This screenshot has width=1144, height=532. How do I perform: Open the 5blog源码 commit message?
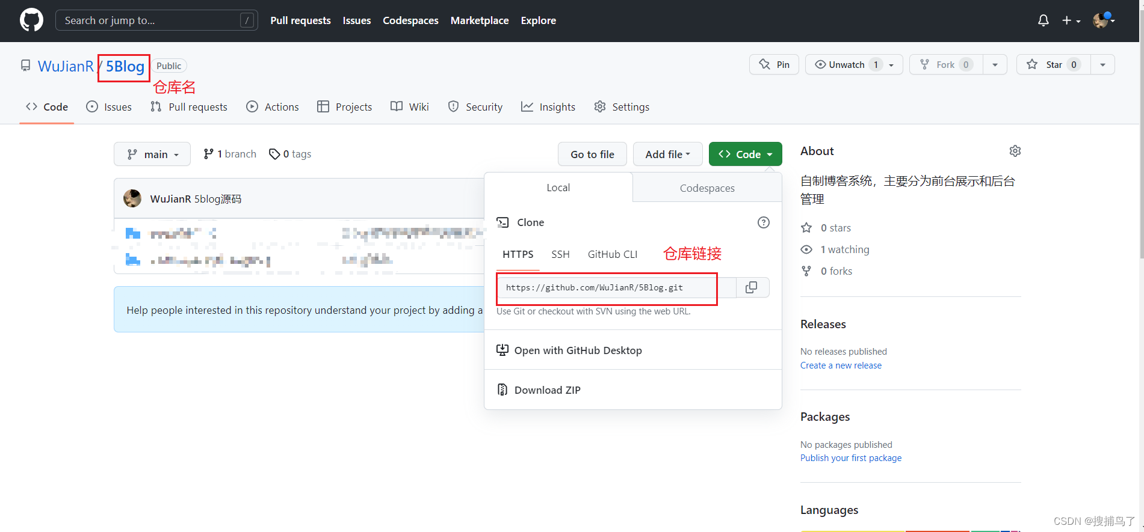(x=218, y=199)
